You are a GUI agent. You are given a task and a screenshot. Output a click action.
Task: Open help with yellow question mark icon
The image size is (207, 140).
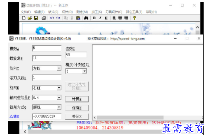pos(134,18)
